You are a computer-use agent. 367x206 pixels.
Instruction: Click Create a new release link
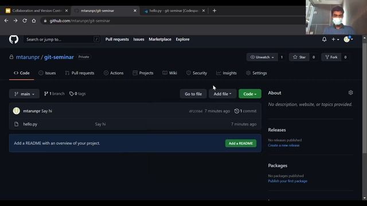coord(284,145)
